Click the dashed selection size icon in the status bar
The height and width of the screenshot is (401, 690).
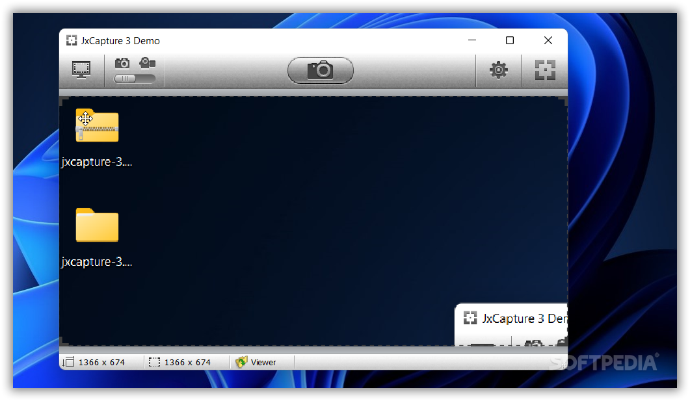(x=155, y=362)
